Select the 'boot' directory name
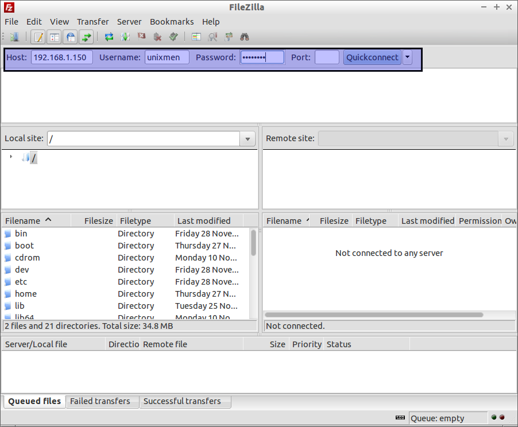 (x=25, y=246)
